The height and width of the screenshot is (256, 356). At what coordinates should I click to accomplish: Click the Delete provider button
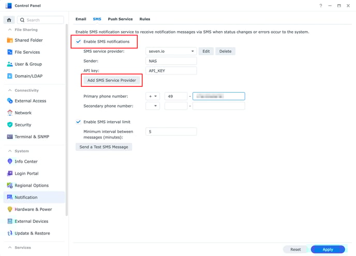click(225, 51)
